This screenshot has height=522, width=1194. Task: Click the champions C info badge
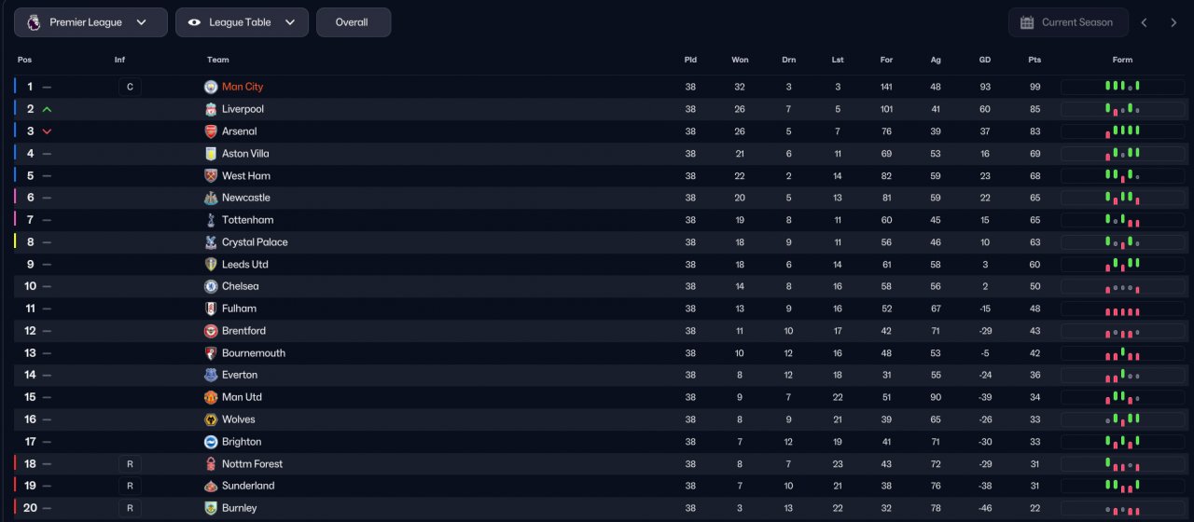130,87
